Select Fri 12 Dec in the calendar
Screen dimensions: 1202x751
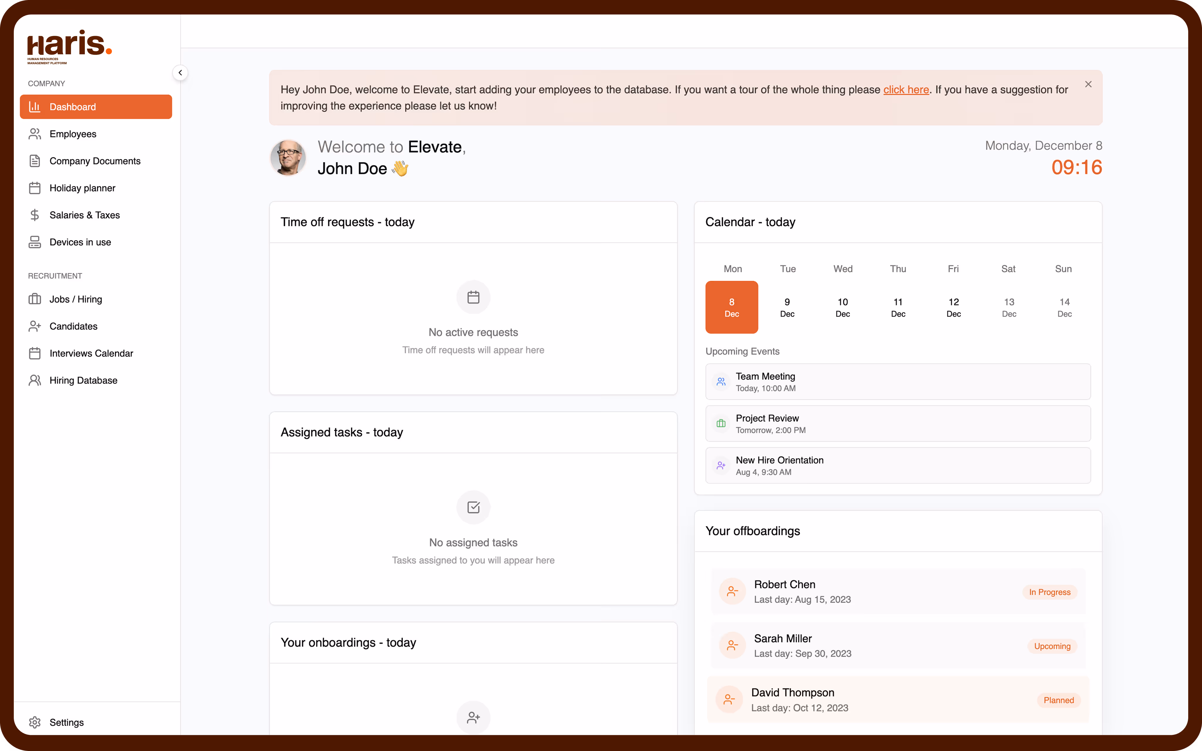[953, 307]
